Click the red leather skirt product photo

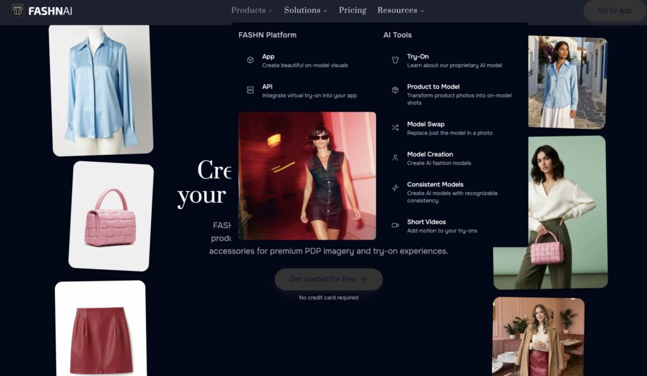tap(100, 329)
